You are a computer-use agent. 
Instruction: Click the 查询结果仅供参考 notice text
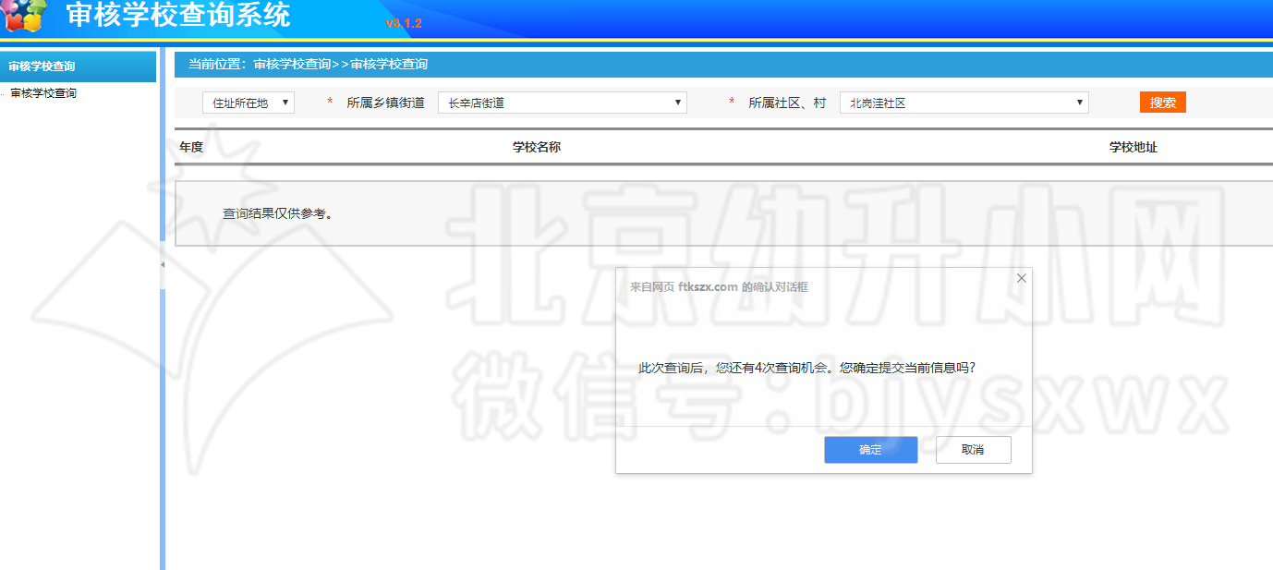pos(277,213)
